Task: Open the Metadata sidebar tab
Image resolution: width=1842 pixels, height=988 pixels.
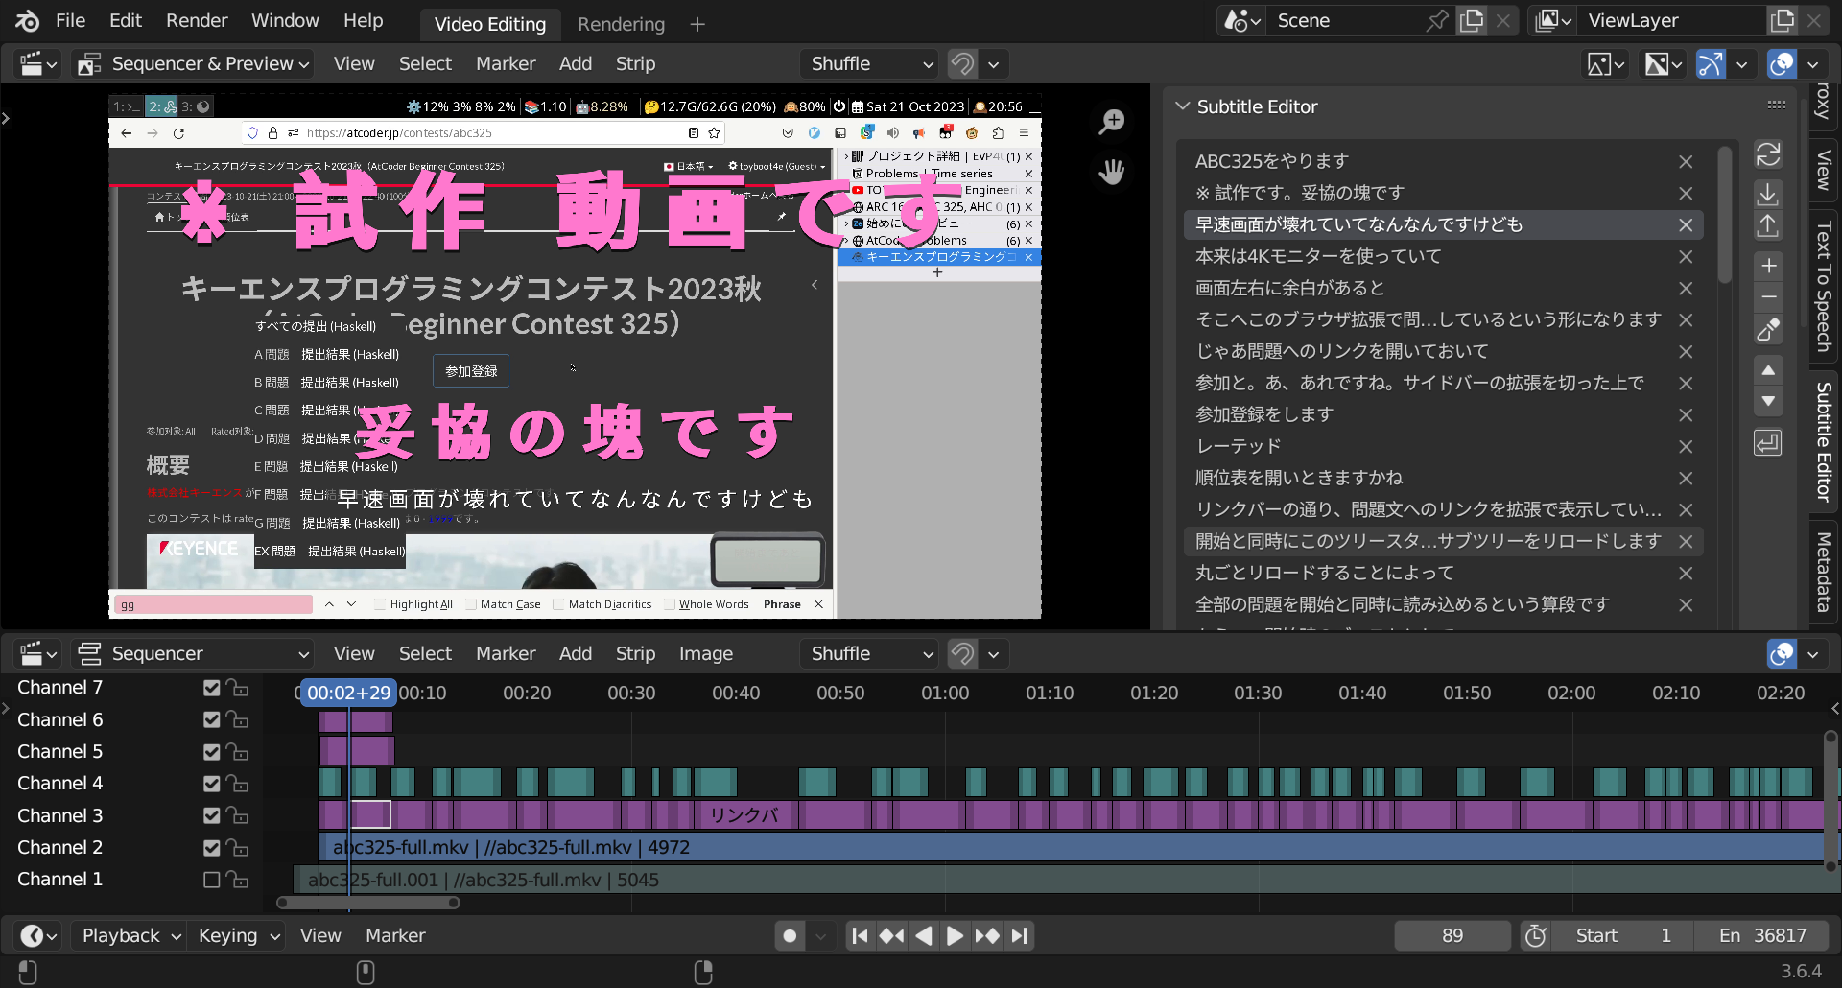Action: (x=1824, y=572)
